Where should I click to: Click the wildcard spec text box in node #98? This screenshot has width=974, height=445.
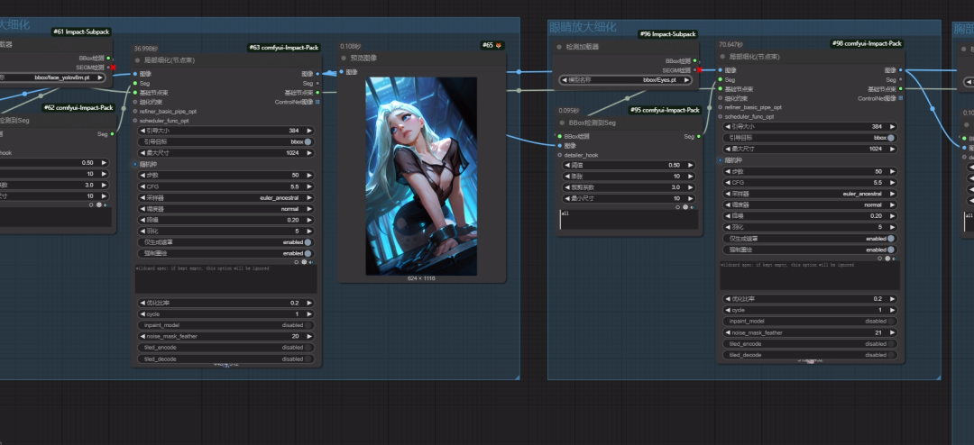[810, 276]
